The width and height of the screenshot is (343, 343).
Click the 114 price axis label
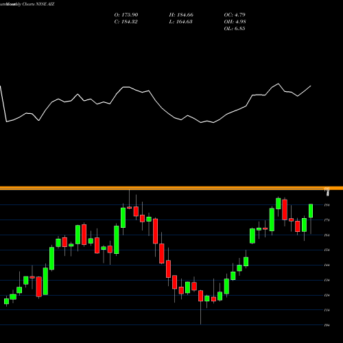pos(327,310)
